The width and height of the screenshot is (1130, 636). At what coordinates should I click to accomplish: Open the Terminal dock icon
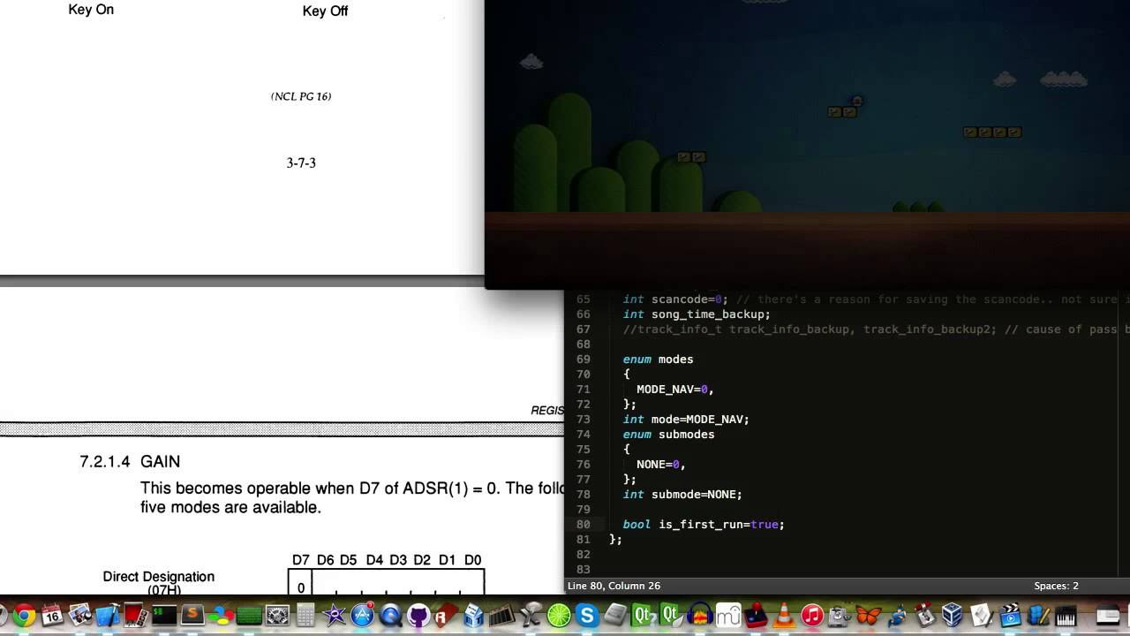[x=164, y=615]
